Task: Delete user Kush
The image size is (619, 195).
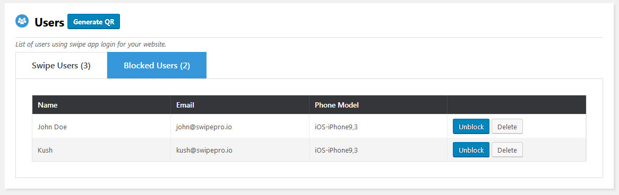Action: [x=507, y=150]
